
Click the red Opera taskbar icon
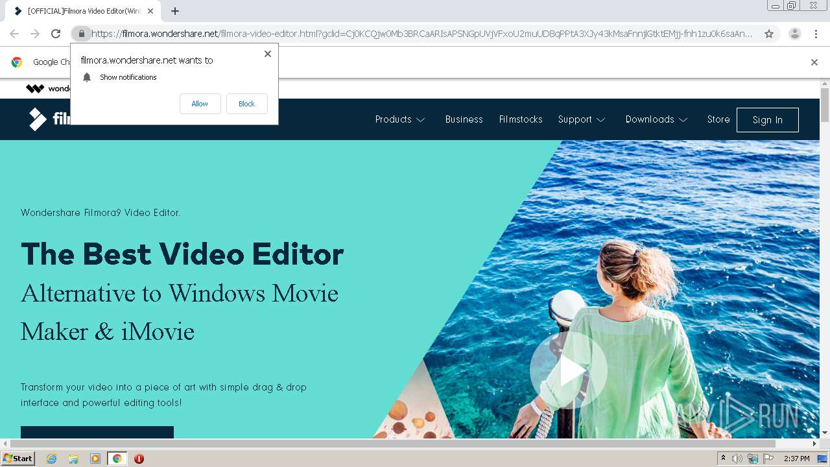click(x=139, y=459)
